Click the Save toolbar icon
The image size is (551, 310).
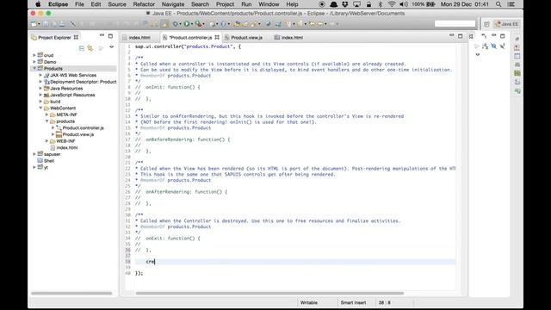[46, 24]
